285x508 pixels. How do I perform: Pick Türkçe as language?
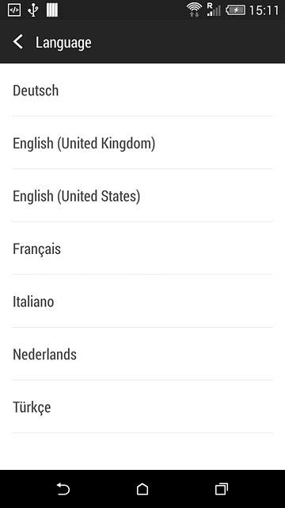click(x=142, y=407)
